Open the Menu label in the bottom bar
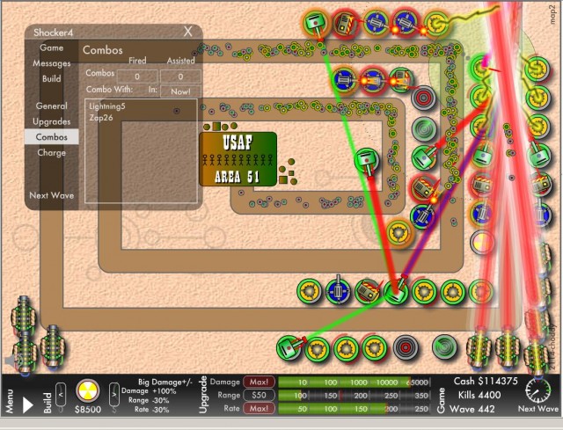 pos(9,401)
